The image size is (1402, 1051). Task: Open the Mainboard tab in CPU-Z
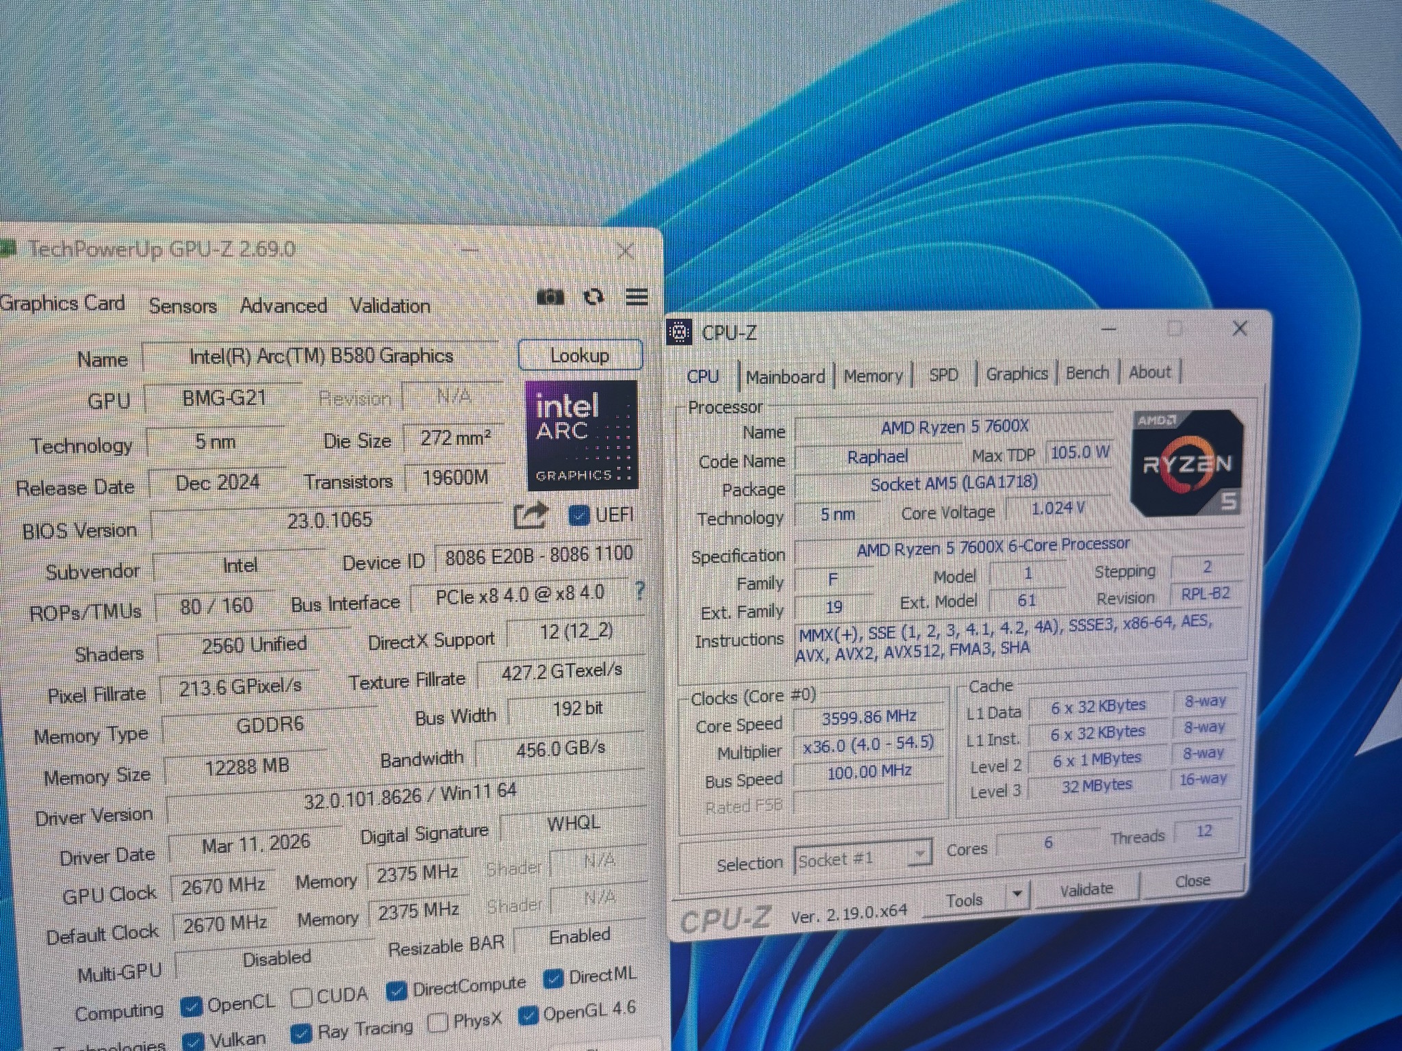(785, 376)
